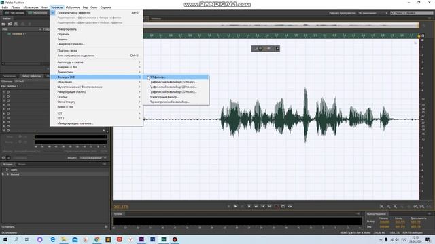Switch to Waveform editor view button
This screenshot has height=244, width=435.
pos(15,13)
